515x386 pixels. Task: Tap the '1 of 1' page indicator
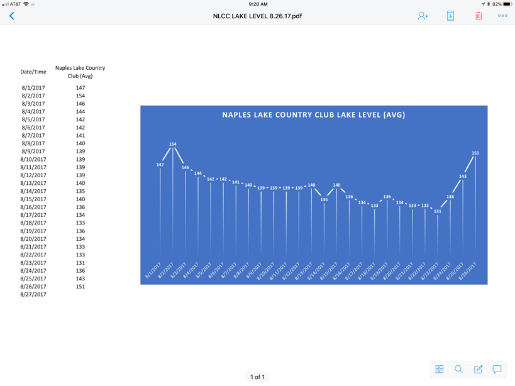(x=257, y=377)
